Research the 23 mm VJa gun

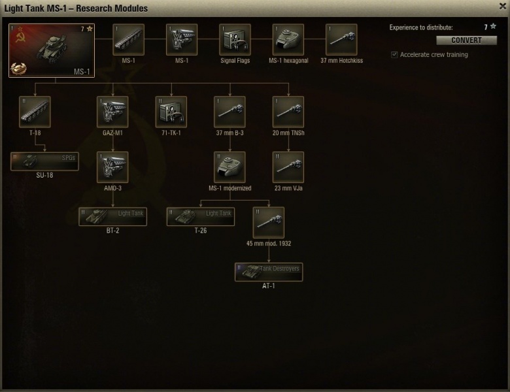(x=288, y=167)
